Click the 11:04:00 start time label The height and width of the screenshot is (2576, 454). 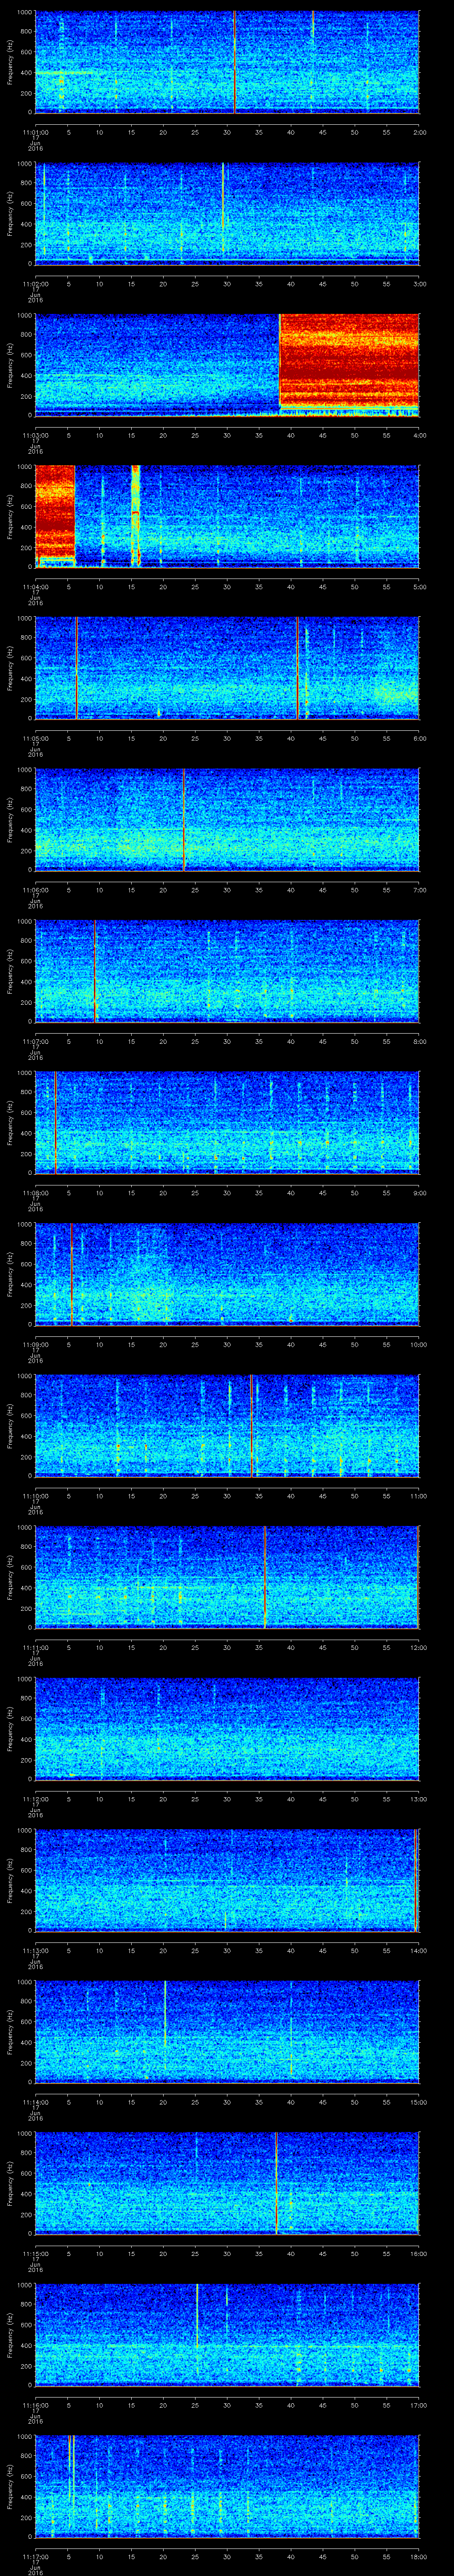coord(35,587)
